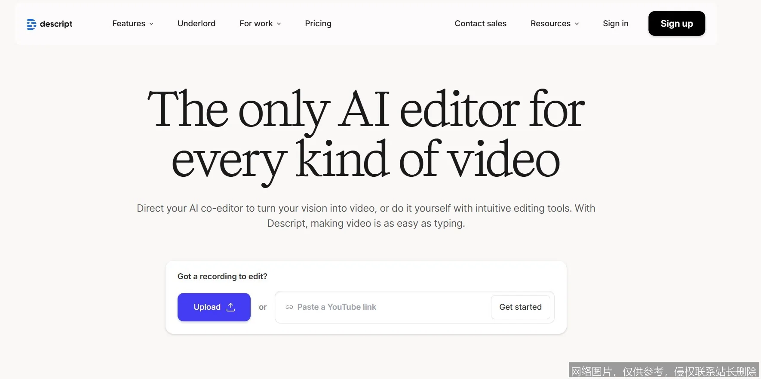
Task: Click the upload arrow icon
Action: [x=231, y=307]
